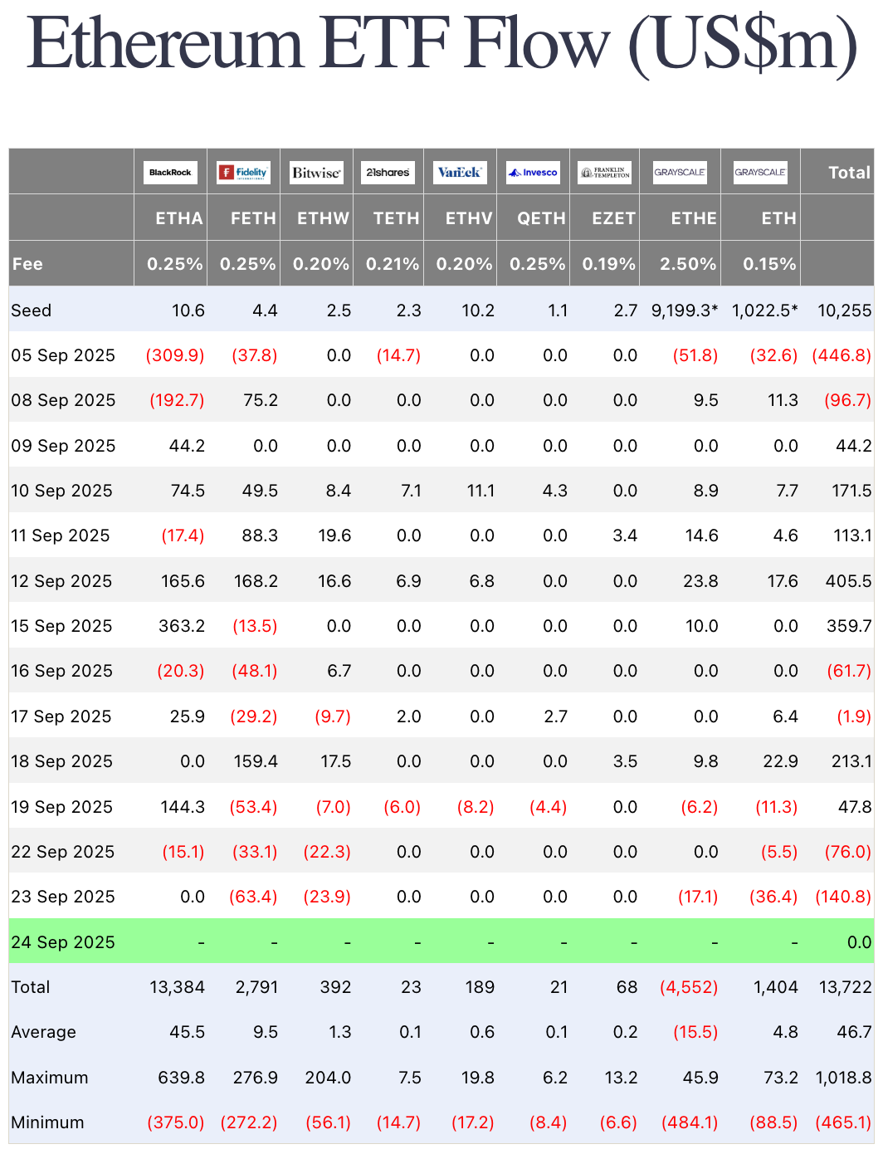
Task: Click the 2.50% fee for ETHE
Action: pyautogui.click(x=688, y=264)
